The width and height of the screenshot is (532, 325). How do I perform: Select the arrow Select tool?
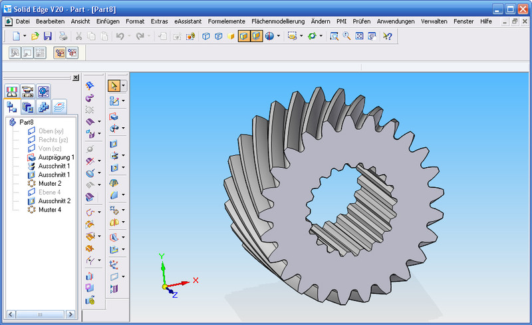point(114,86)
